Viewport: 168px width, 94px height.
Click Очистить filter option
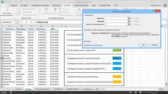[64, 9]
